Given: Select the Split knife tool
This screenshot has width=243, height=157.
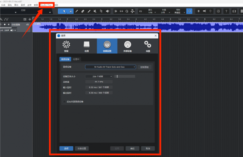Looking at the screenshot, I should pyautogui.click(x=76, y=11).
